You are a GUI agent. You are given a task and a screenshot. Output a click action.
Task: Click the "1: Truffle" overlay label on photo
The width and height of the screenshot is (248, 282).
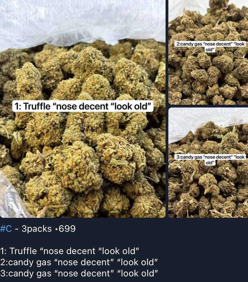pos(83,106)
